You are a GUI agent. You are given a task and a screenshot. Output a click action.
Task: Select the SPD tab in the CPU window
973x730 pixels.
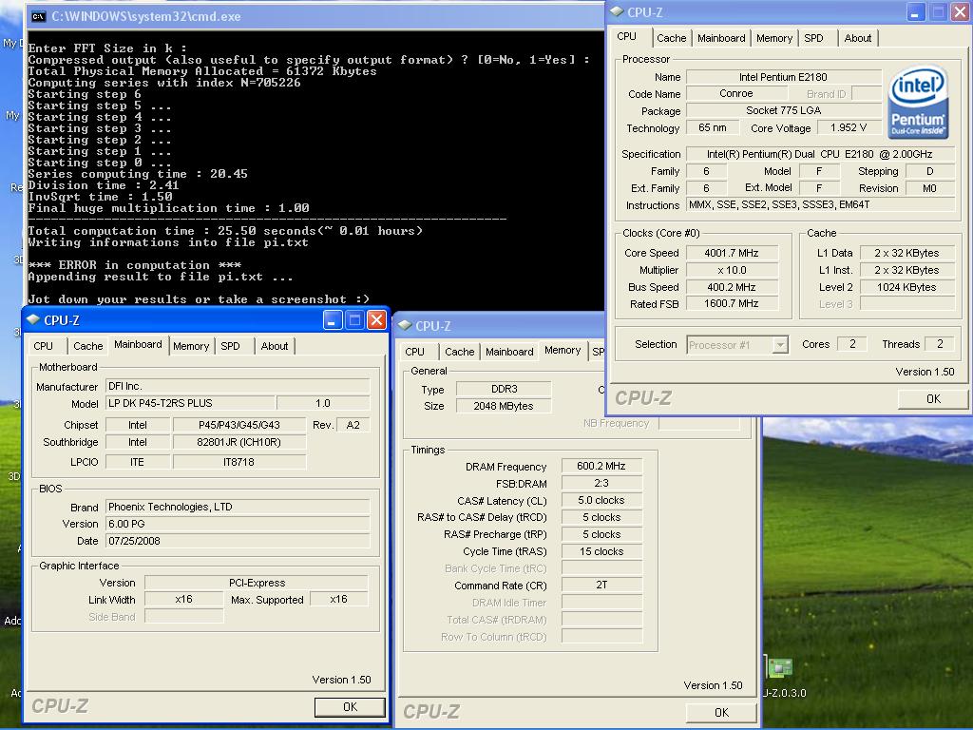(x=813, y=38)
